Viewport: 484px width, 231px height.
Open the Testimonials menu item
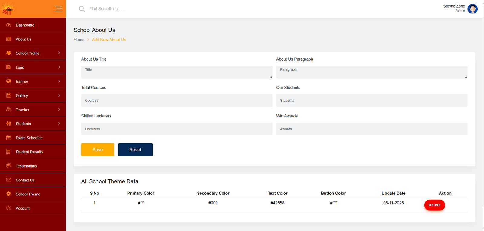[33, 166]
